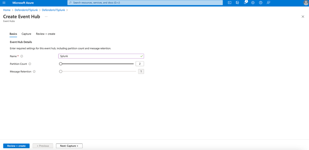Click the Create Event Hub title
The height and width of the screenshot is (150, 309).
click(22, 17)
